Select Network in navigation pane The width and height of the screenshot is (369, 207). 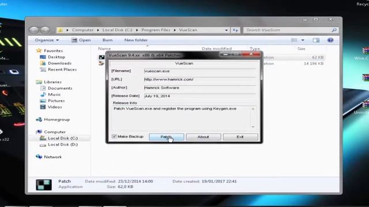tap(52, 157)
